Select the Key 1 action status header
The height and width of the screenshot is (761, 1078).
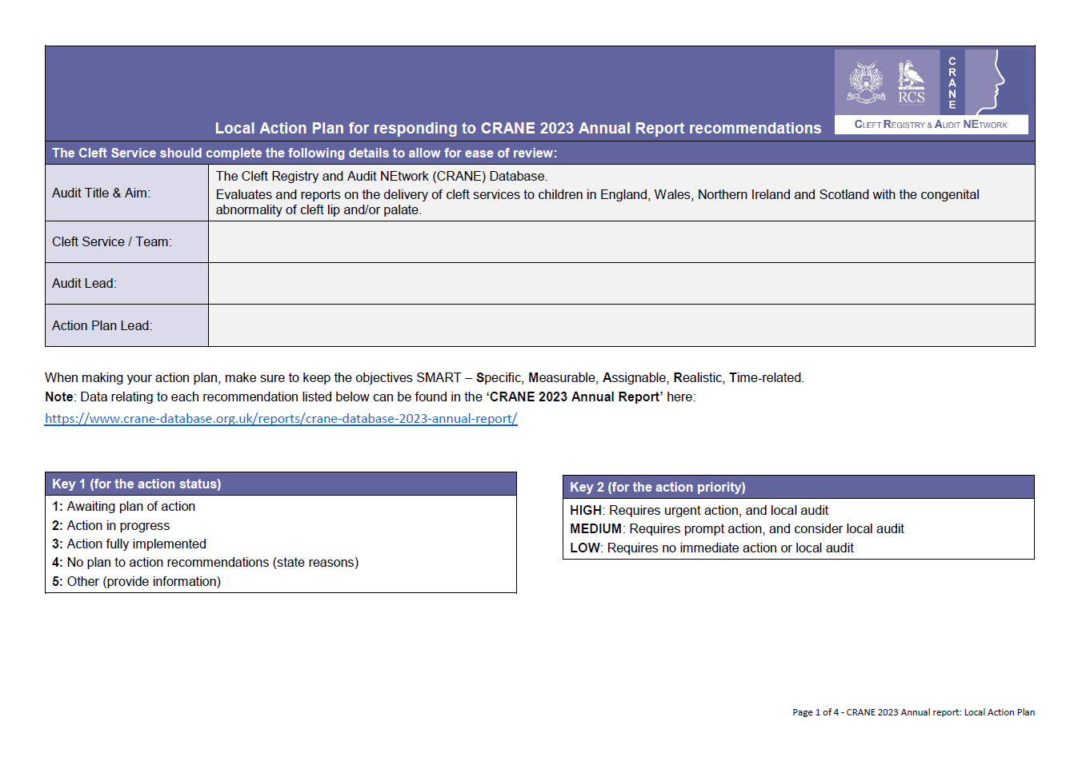(x=137, y=484)
